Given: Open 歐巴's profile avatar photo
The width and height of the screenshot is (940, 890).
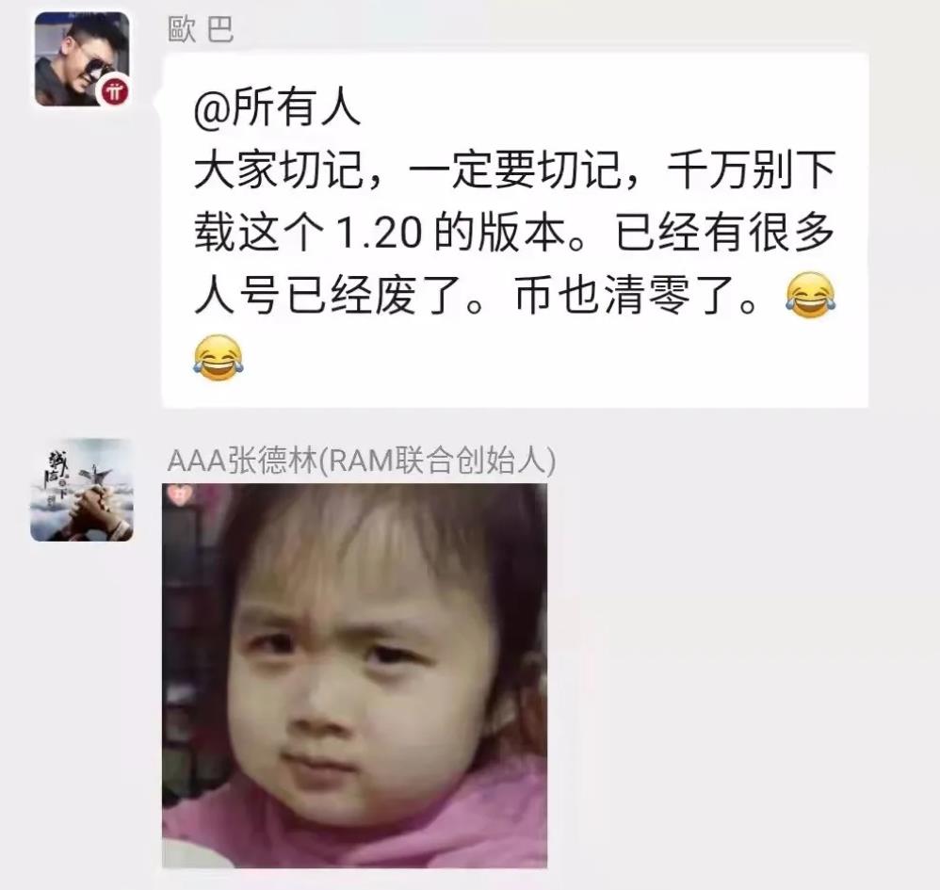Looking at the screenshot, I should point(82,59).
